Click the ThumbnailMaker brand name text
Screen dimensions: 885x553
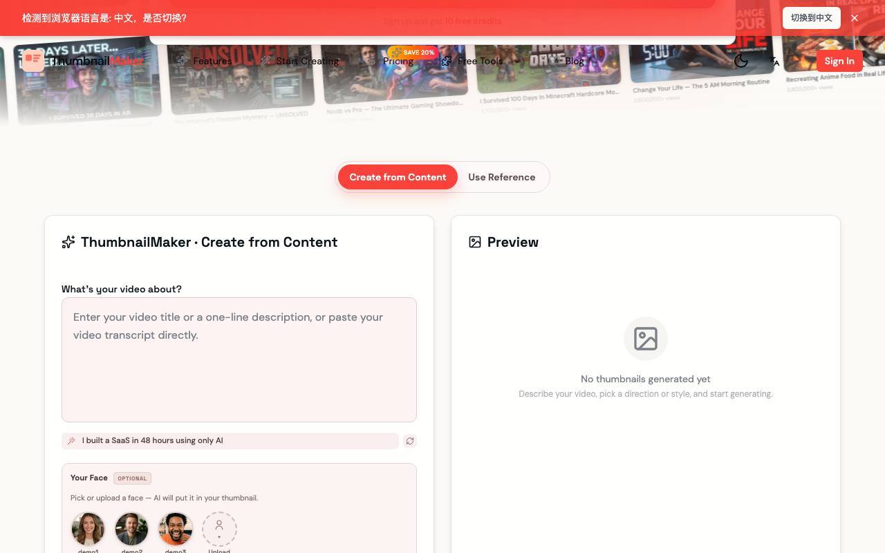99,61
